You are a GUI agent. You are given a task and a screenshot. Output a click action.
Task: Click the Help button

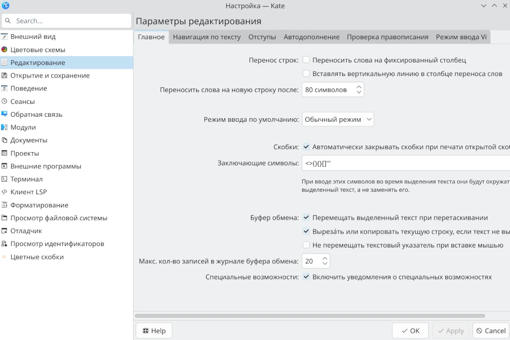click(x=153, y=330)
